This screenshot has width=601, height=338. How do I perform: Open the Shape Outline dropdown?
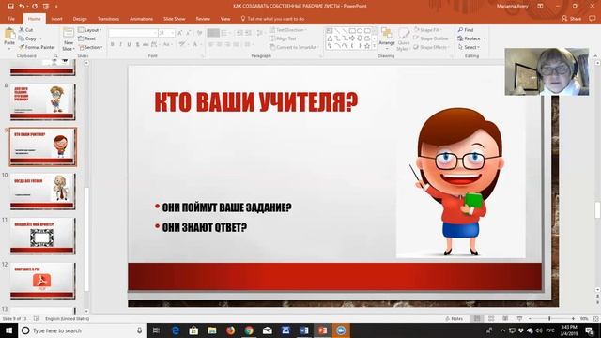click(x=432, y=38)
